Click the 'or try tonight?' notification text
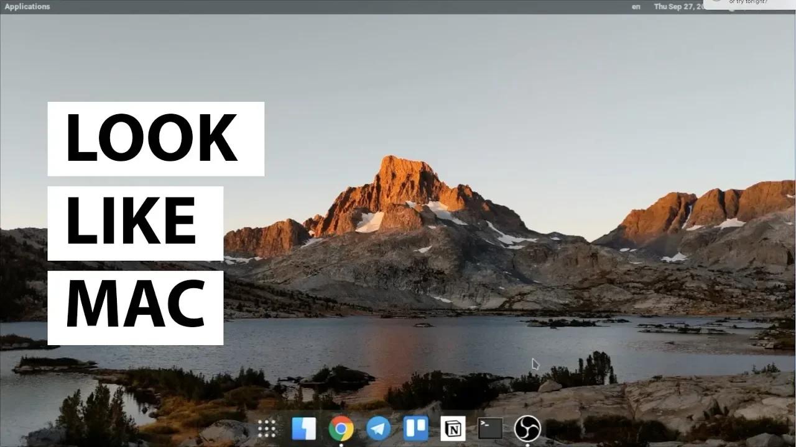The image size is (796, 447). [x=749, y=3]
